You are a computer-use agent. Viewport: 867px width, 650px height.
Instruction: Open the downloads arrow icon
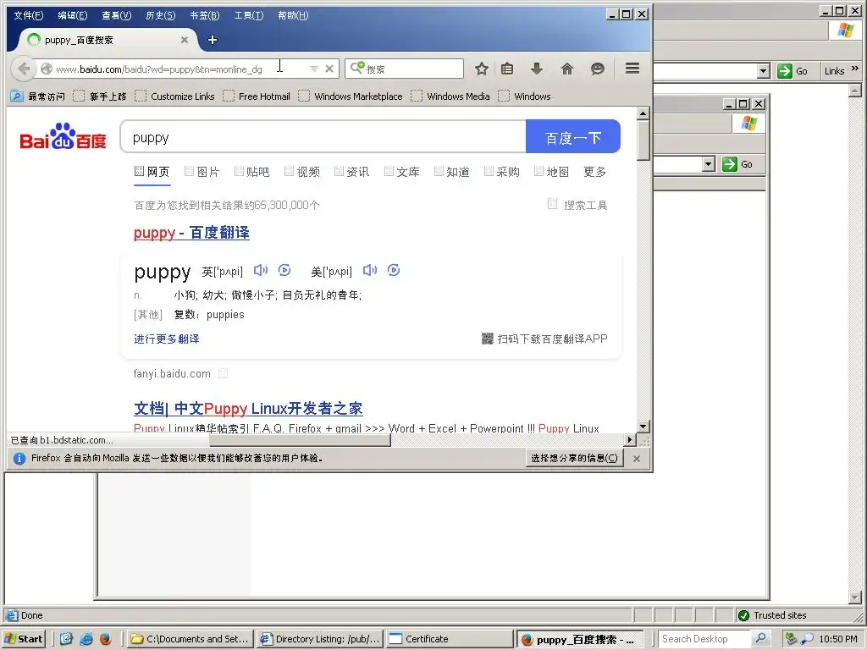tap(536, 69)
